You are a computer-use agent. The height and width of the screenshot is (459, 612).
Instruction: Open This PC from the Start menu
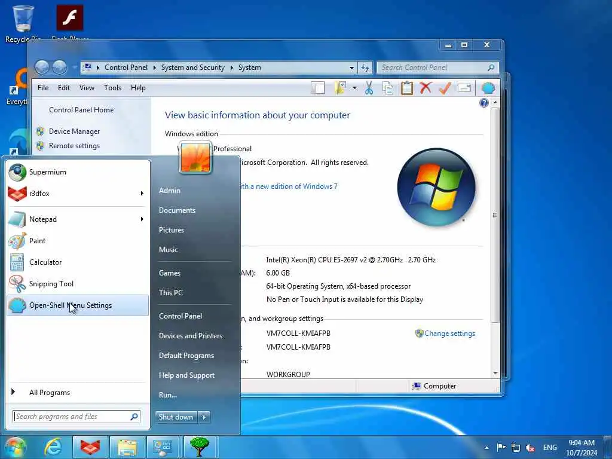(x=170, y=293)
